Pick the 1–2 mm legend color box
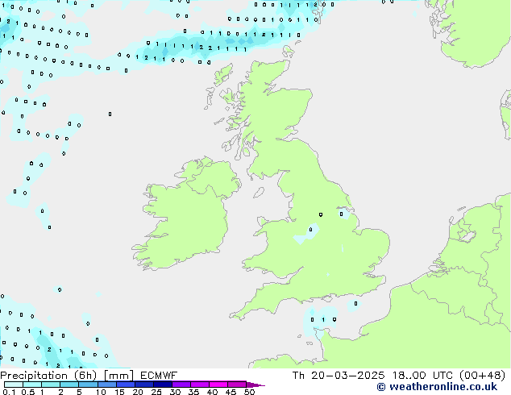The height and width of the screenshot is (395, 511). tap(51, 385)
